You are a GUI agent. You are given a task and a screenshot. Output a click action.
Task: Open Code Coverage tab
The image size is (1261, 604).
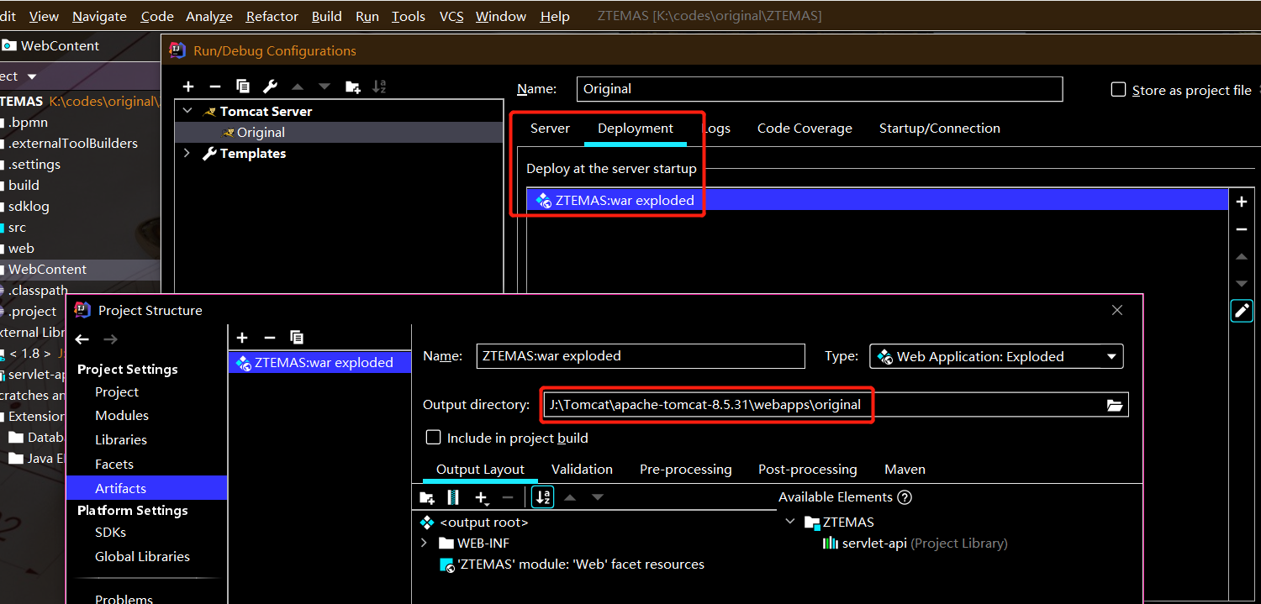pos(805,129)
